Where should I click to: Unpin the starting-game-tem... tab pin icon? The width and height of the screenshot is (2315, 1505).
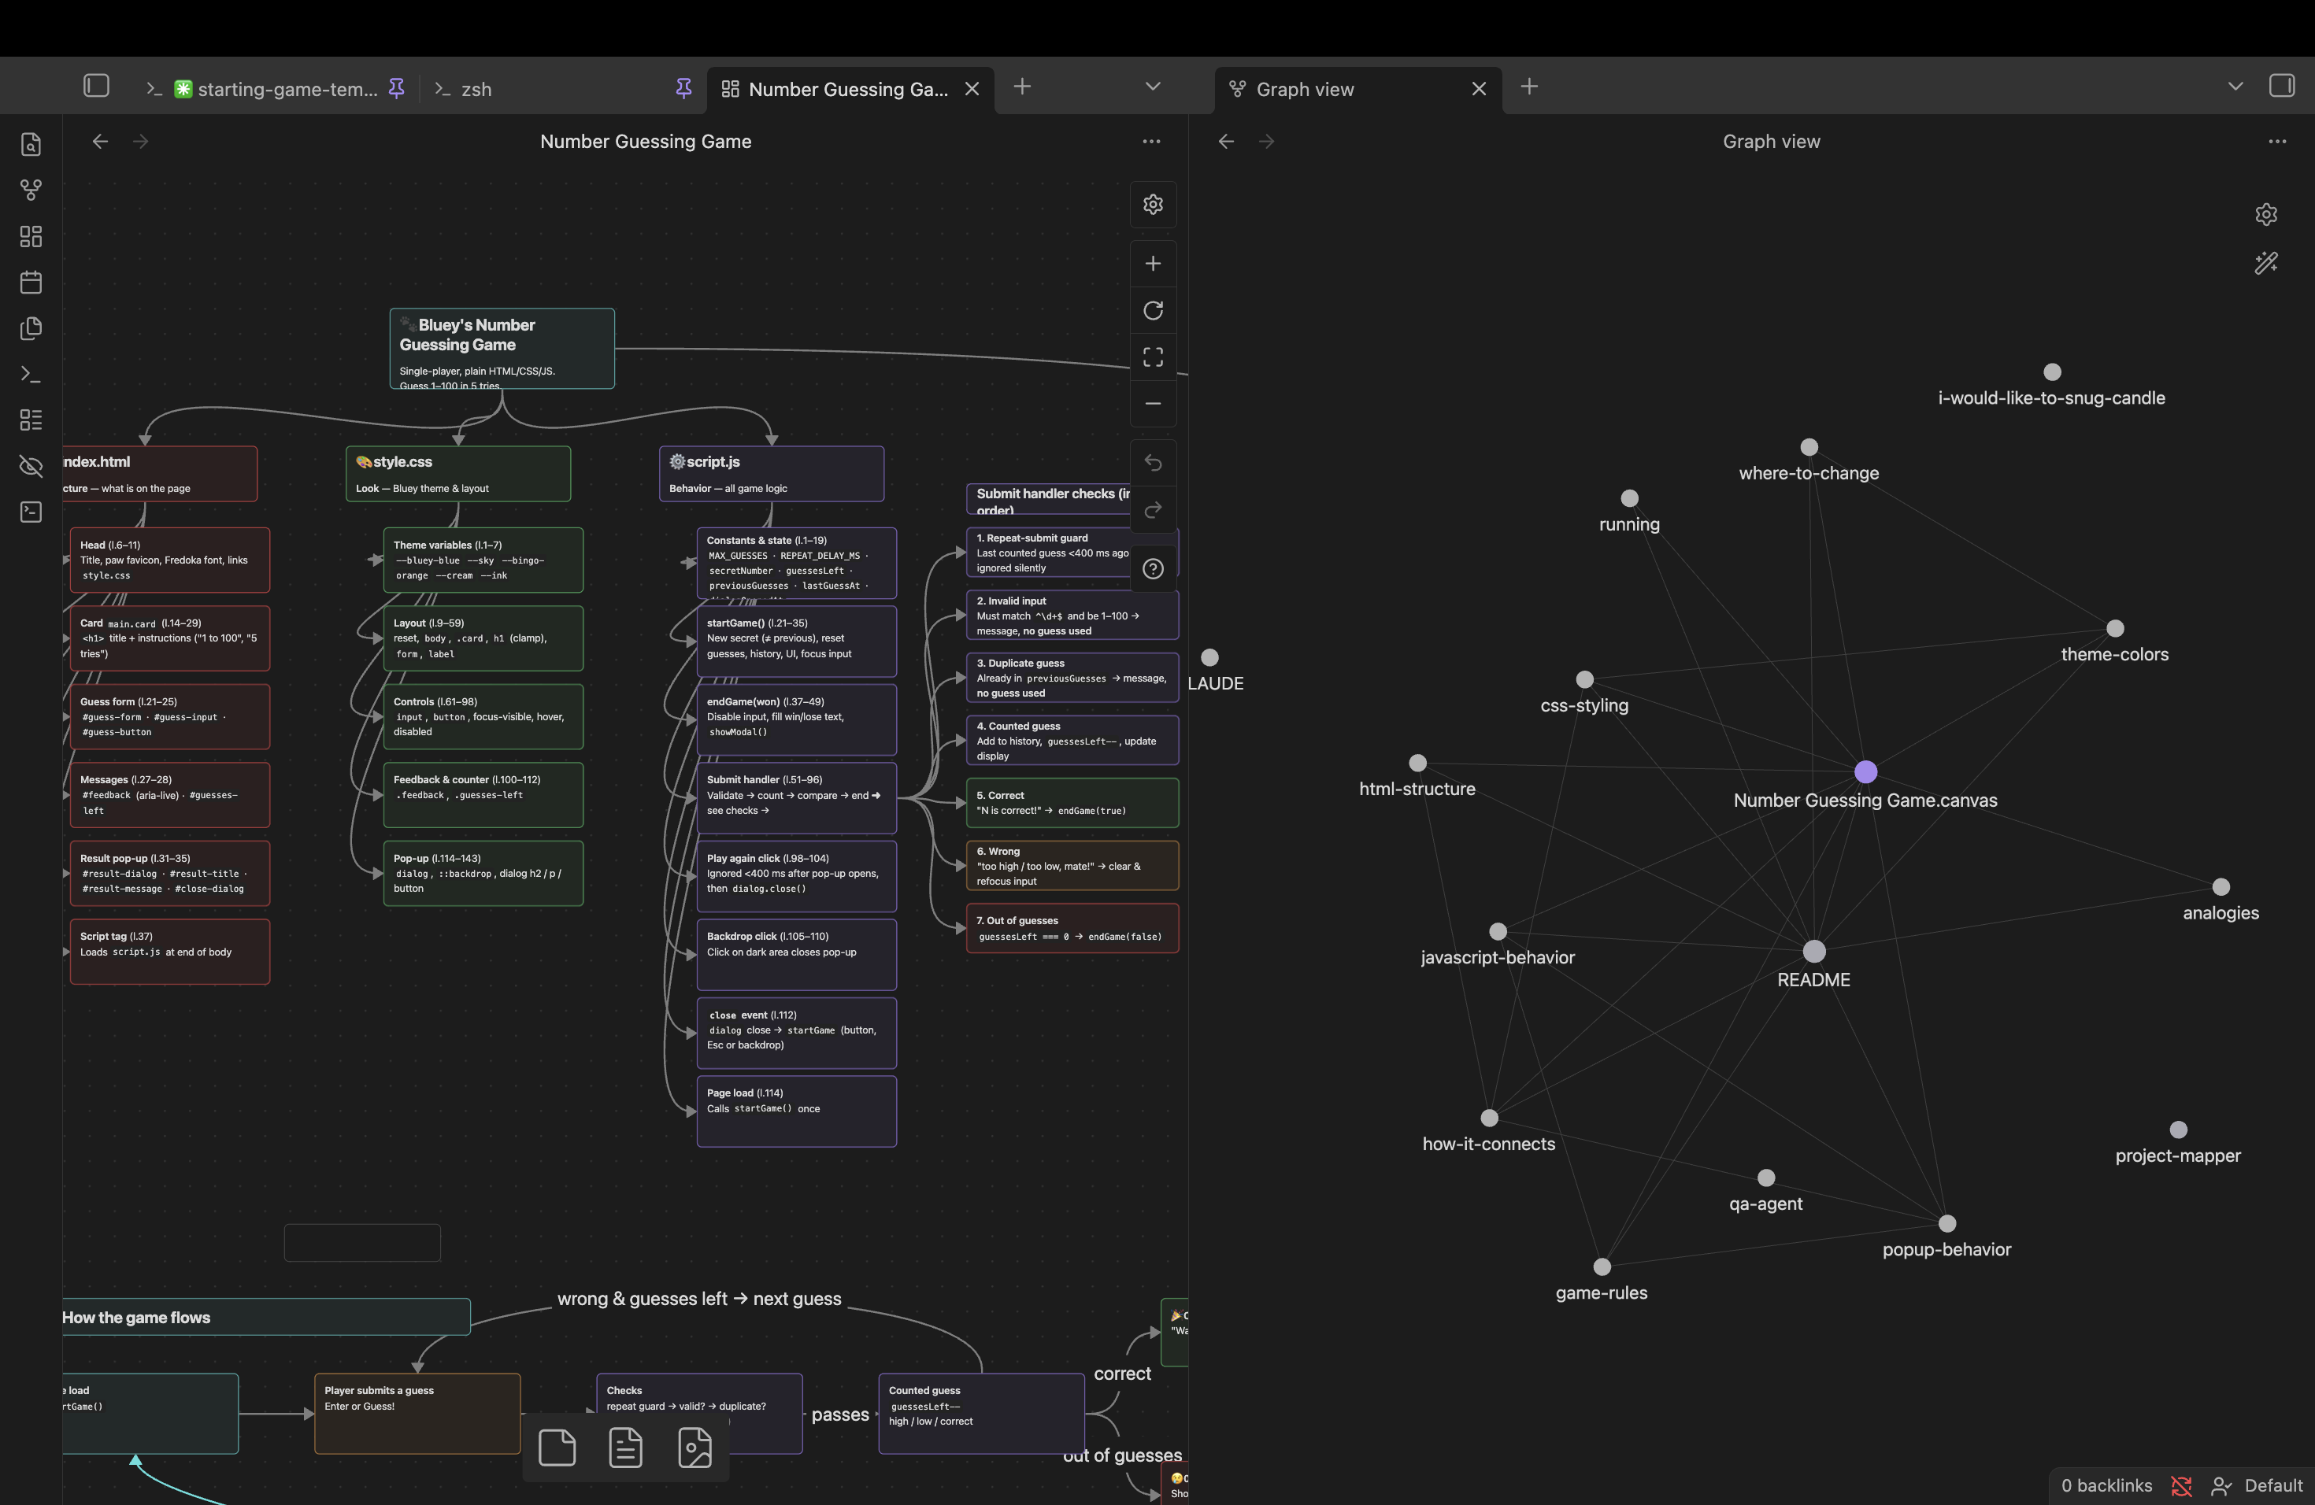click(396, 88)
